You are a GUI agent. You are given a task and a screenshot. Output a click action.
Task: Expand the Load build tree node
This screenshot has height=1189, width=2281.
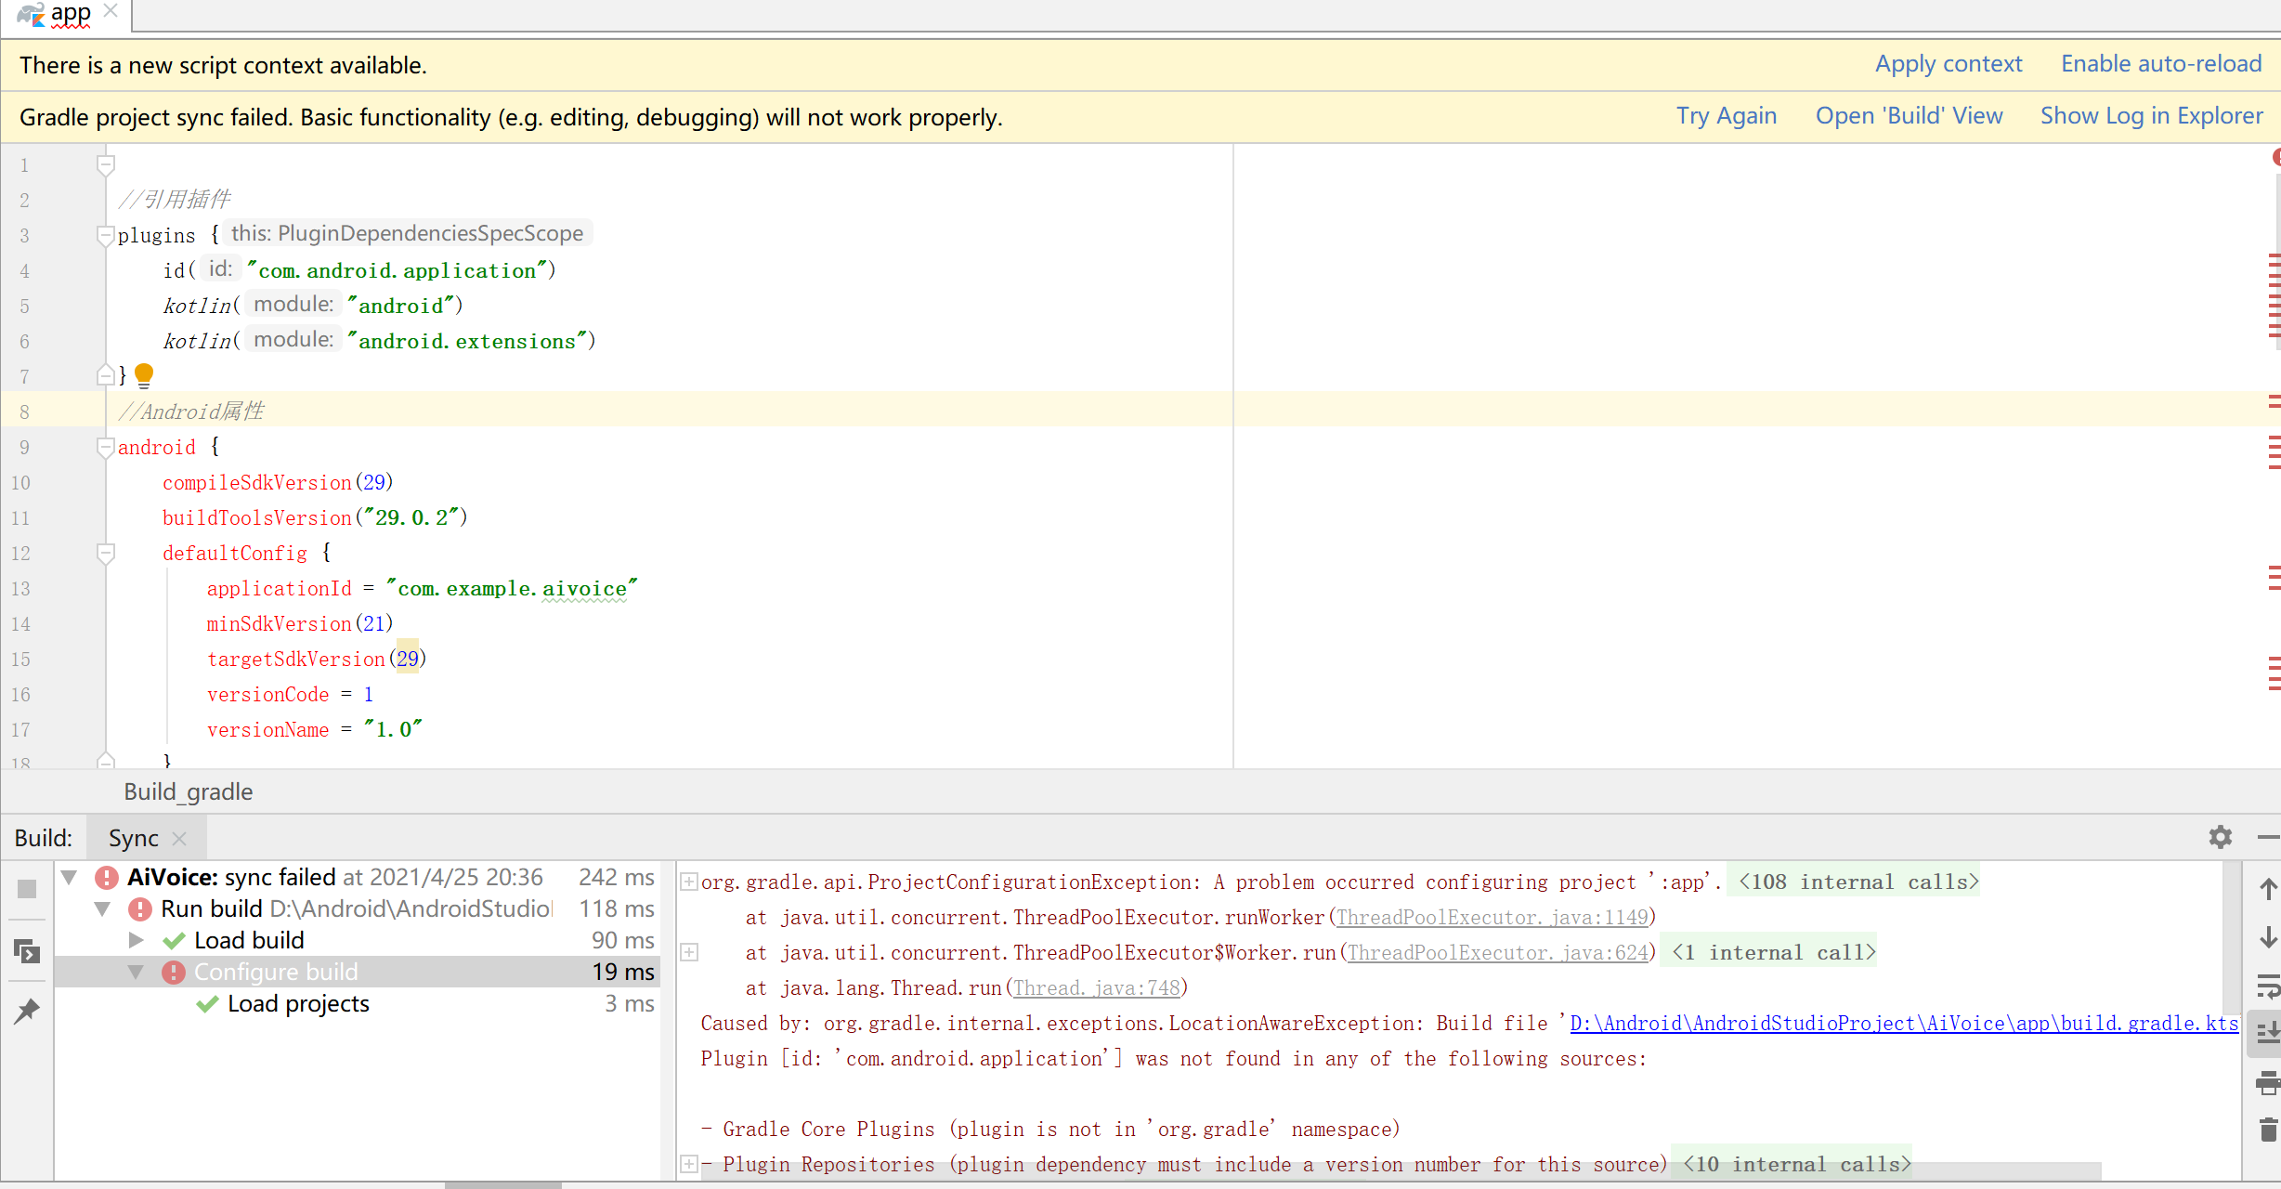pyautogui.click(x=136, y=940)
